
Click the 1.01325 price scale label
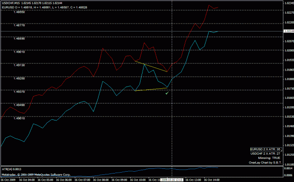coord(289,145)
